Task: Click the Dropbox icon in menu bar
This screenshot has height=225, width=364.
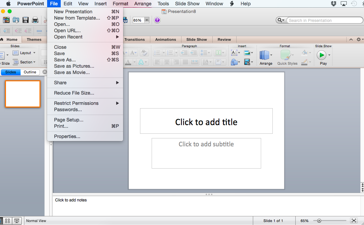Action: pos(333,4)
